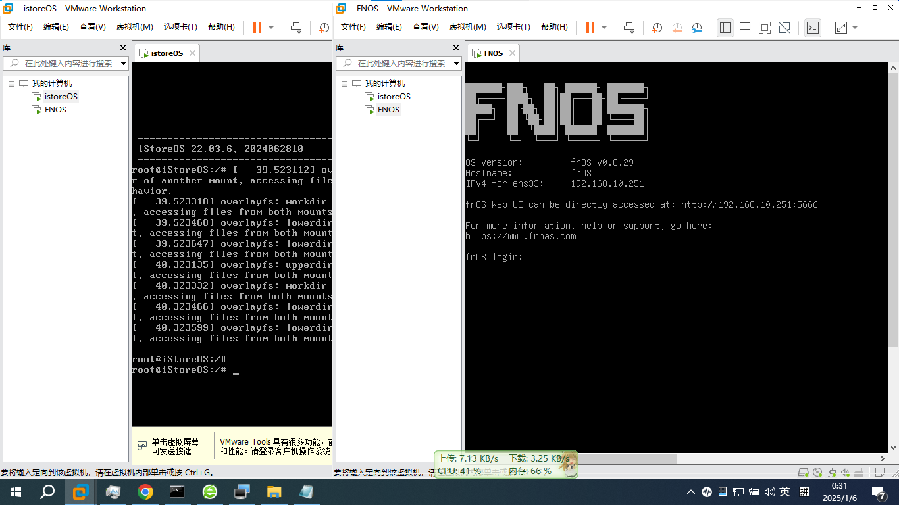Click message log icon in status bar

coord(881,472)
